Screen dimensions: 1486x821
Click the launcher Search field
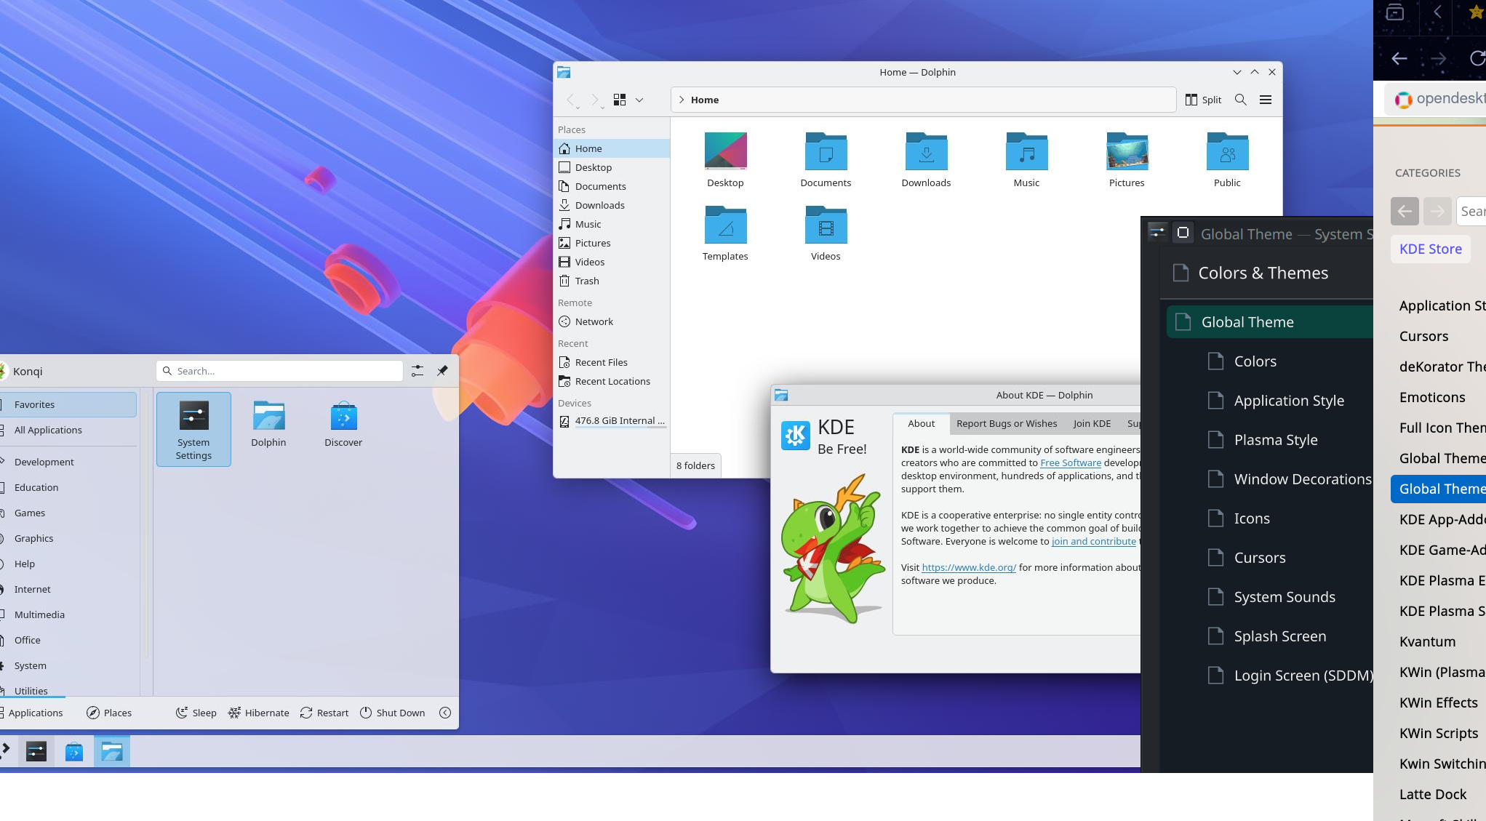(x=280, y=371)
